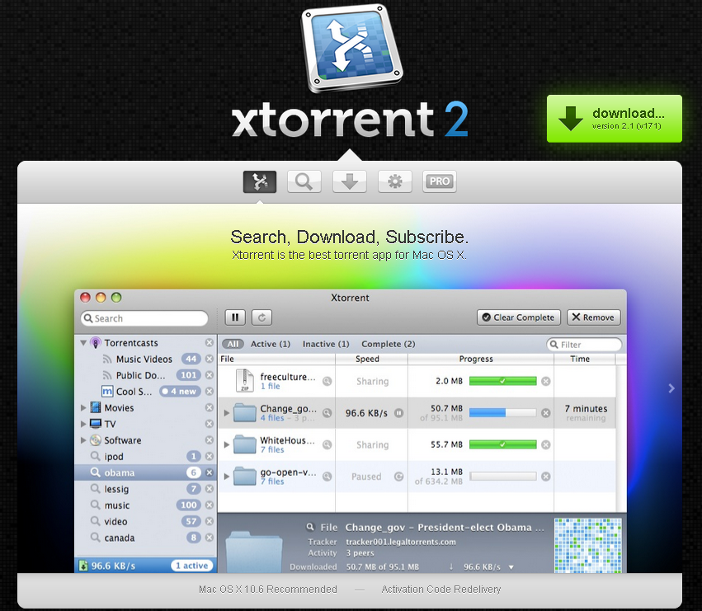
Task: Go to next slide with right chevron
Action: (x=671, y=388)
